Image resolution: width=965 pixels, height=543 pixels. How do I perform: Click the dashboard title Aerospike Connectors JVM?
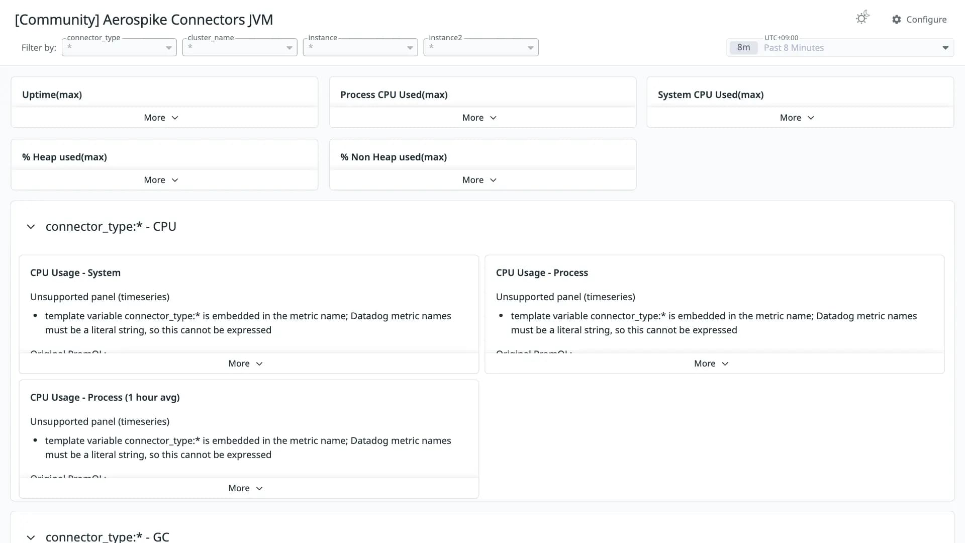point(144,20)
